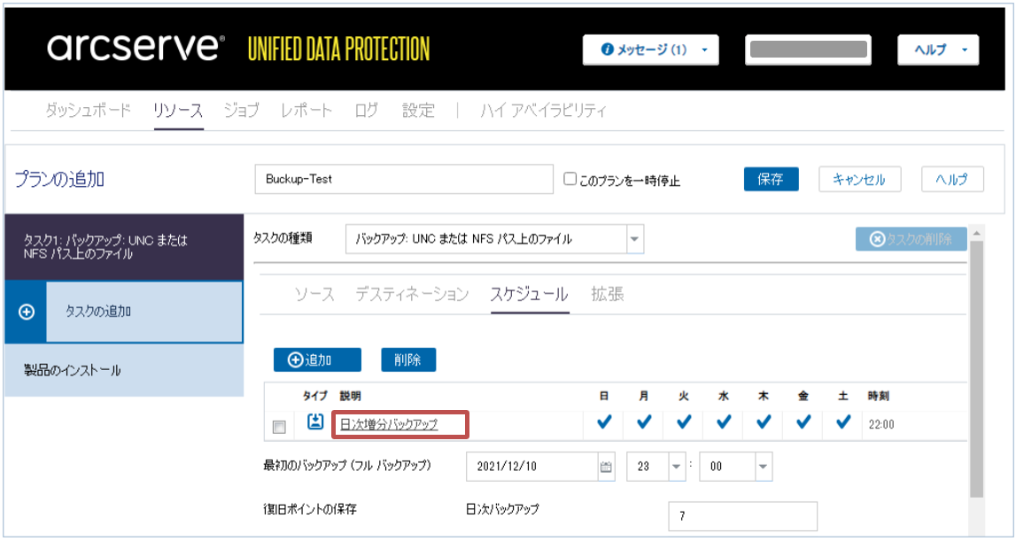Open the 日次増分バックアップ link
The width and height of the screenshot is (1016, 541).
click(389, 424)
